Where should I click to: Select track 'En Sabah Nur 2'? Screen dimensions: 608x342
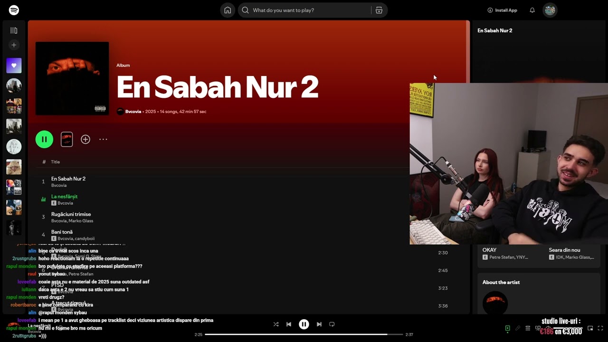tap(68, 179)
